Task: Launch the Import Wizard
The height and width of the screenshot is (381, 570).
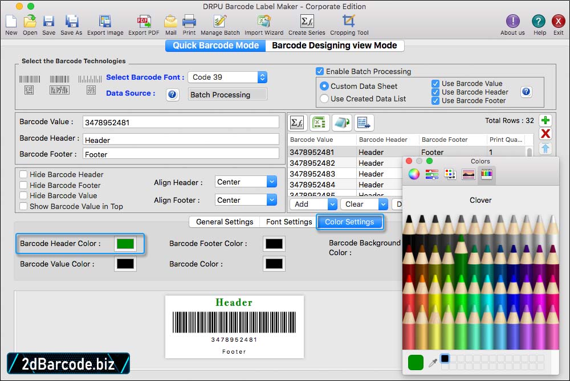Action: coord(264,24)
